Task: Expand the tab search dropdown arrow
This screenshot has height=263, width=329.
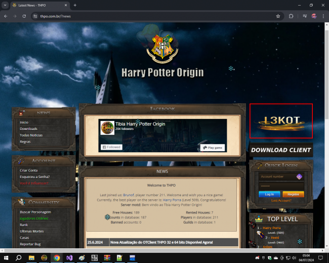Action: 5,5
